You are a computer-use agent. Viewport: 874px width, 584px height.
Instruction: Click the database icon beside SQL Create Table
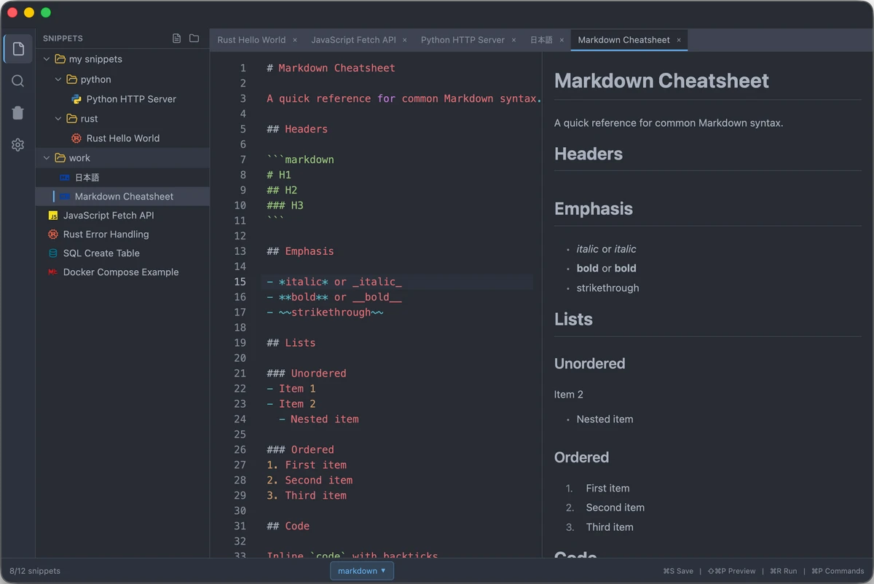click(x=52, y=253)
